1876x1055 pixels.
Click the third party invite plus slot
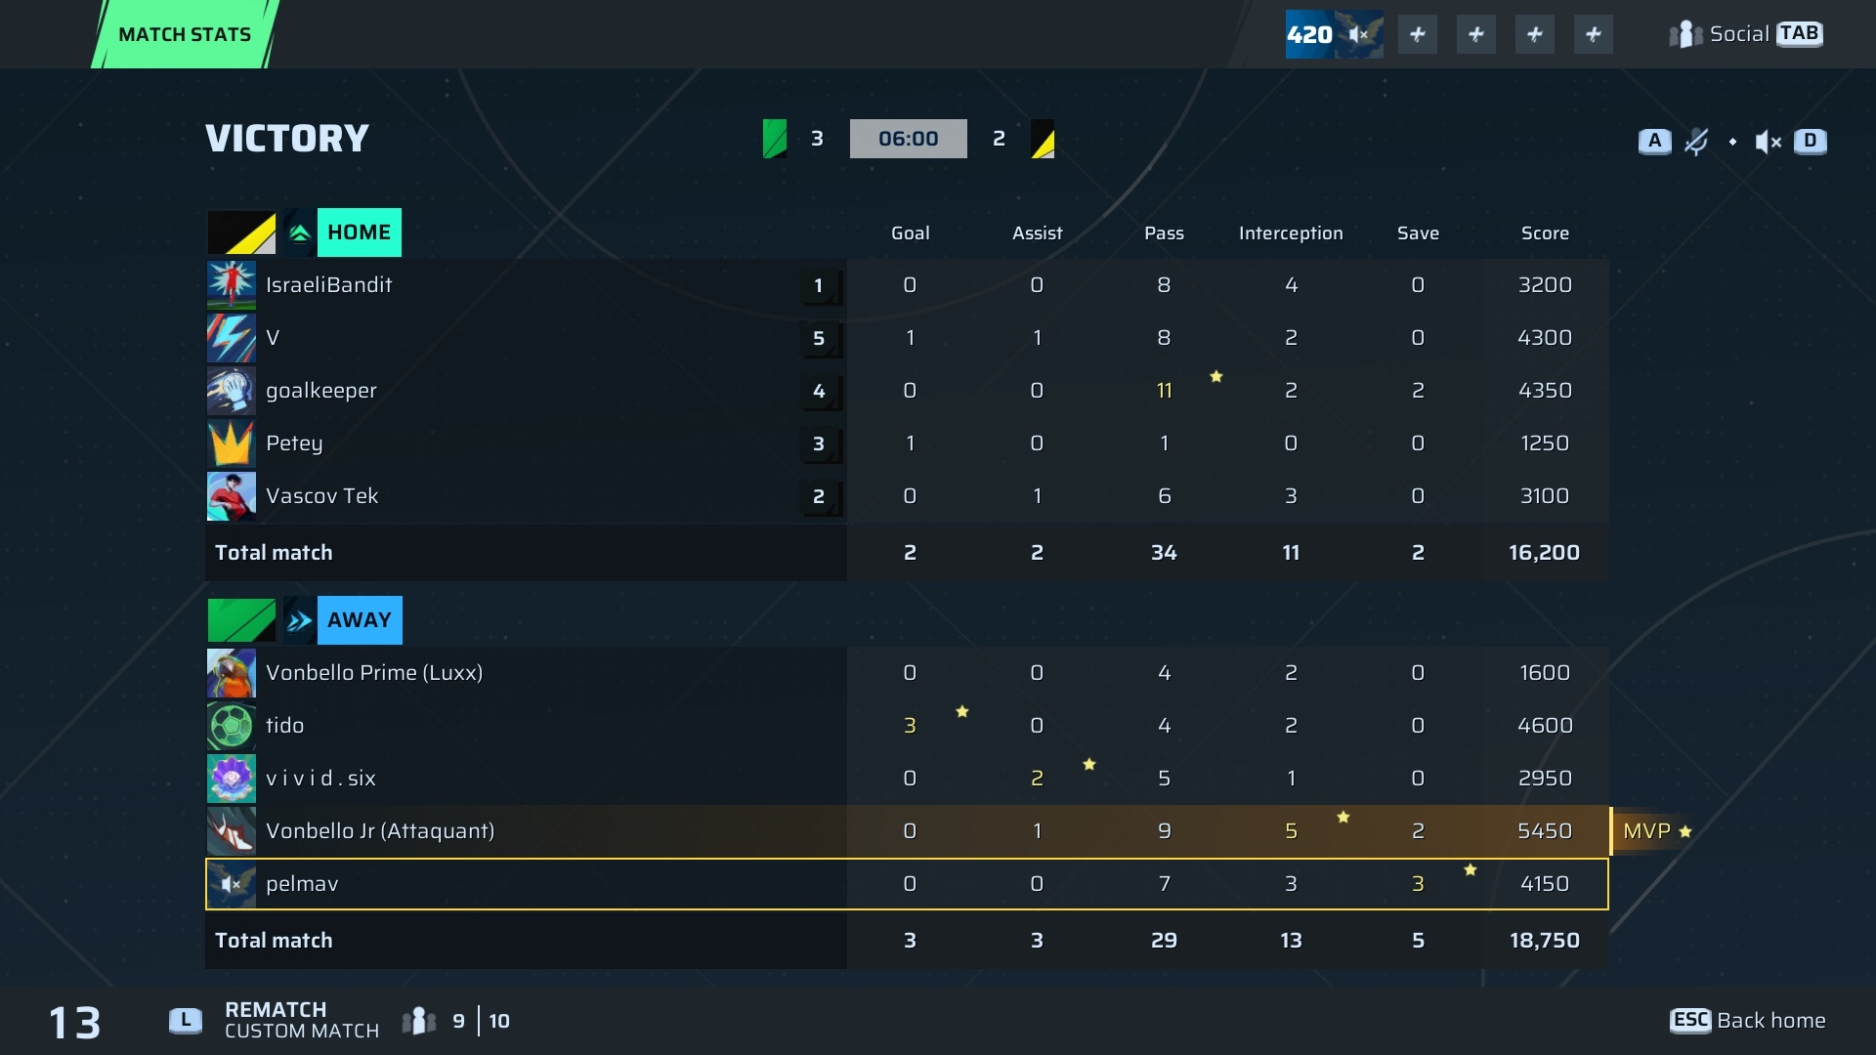click(x=1535, y=34)
